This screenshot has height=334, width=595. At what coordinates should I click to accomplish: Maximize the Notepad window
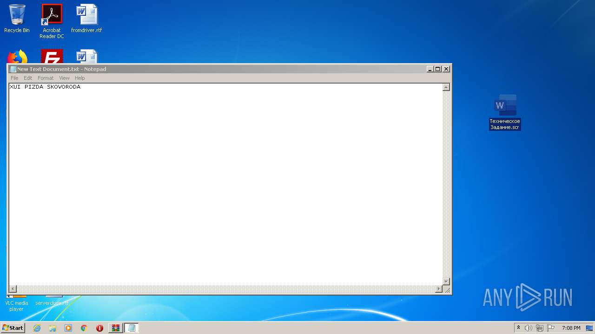[438, 69]
